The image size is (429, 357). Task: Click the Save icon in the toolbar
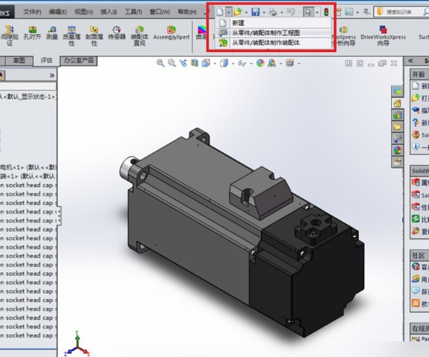pos(255,11)
